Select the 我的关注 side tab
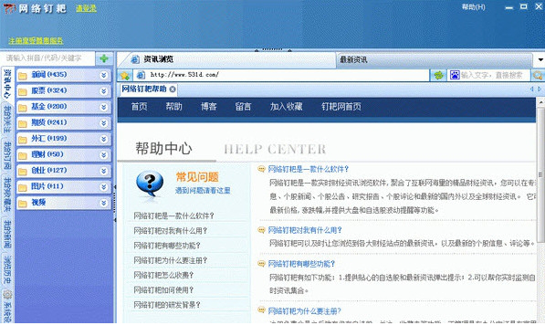This screenshot has width=545, height=336. point(7,120)
